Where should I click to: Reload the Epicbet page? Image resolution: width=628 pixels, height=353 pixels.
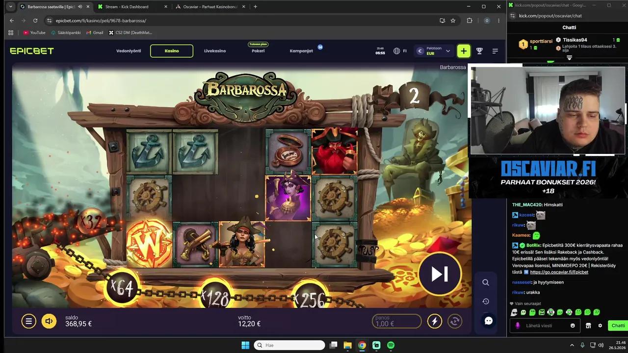[x=35, y=21]
